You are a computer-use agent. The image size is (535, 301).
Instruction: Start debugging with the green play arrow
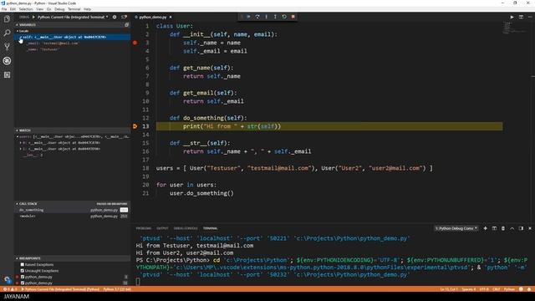coord(33,17)
